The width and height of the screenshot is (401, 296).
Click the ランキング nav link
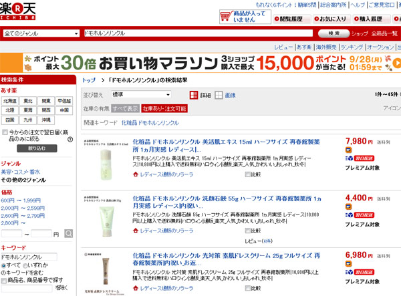(352, 47)
